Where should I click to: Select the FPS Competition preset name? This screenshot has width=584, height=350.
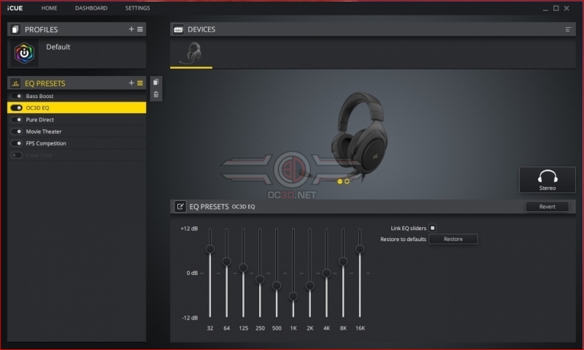click(x=46, y=143)
